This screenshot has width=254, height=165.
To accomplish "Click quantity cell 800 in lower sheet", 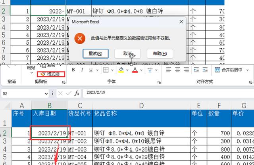I will [x=219, y=149].
